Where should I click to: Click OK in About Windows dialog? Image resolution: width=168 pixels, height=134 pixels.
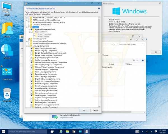click(x=156, y=52)
